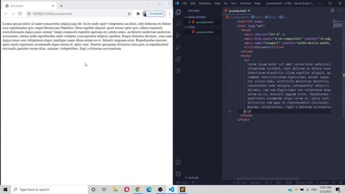The image size is (345, 194).
Task: Change the Spaces indentation setting
Action: coord(256,183)
